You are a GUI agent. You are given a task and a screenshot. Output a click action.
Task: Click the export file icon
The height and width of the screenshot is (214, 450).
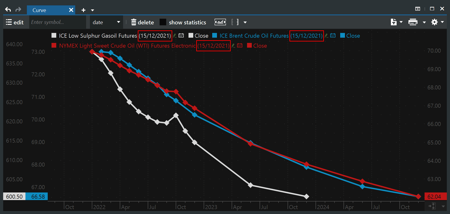click(393, 22)
